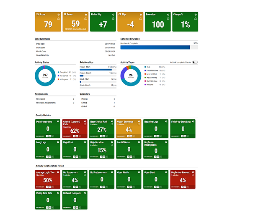Open the 27% Near Critical Path value

(x=102, y=130)
